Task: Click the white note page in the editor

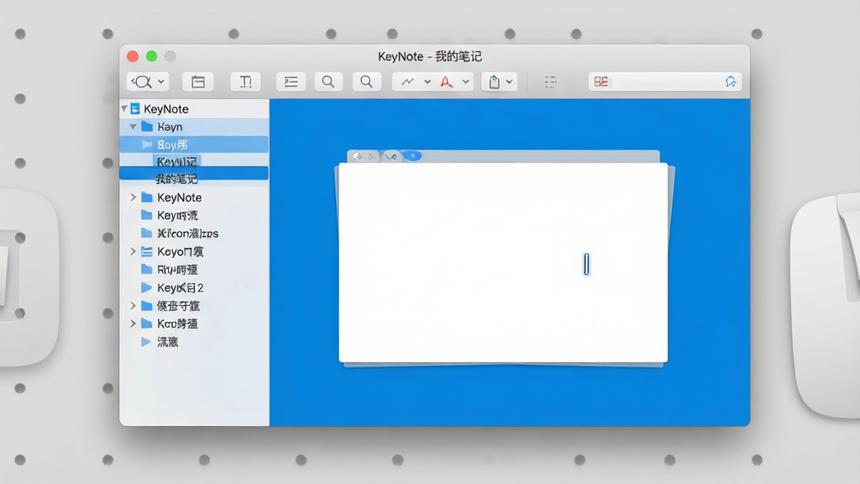Action: coord(503,262)
